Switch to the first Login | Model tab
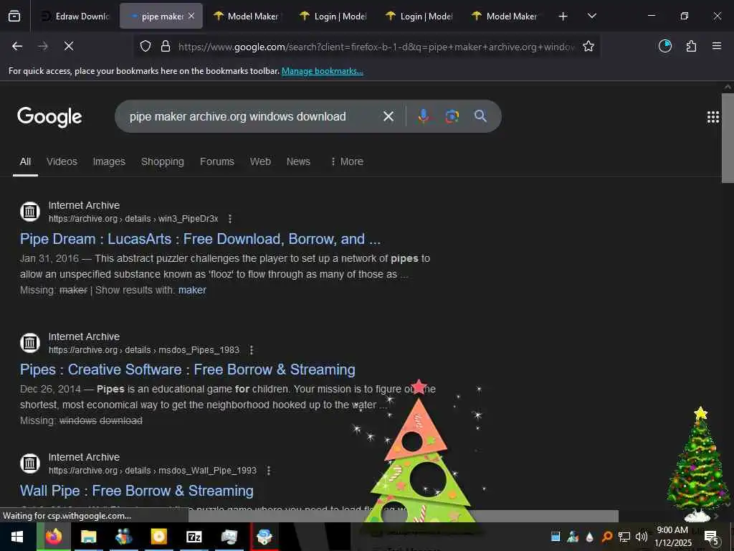Screen dimensions: 734x551 (x=333, y=16)
